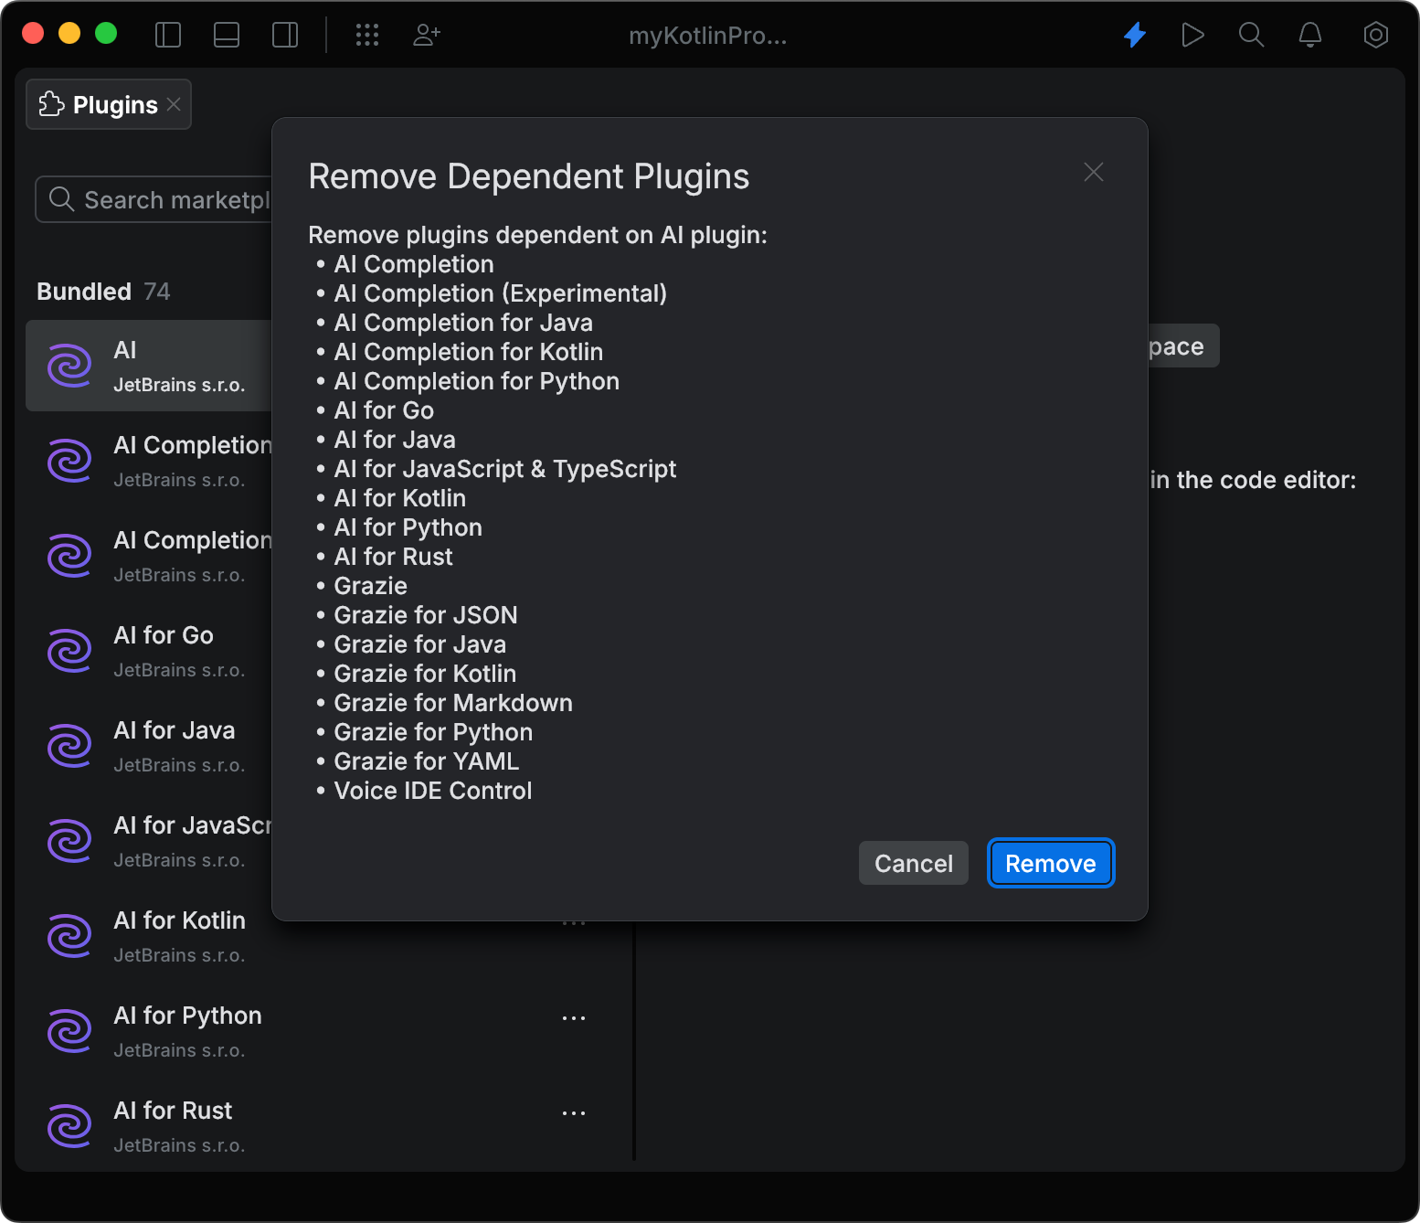Toggle the left sidebar panel icon

click(x=168, y=35)
